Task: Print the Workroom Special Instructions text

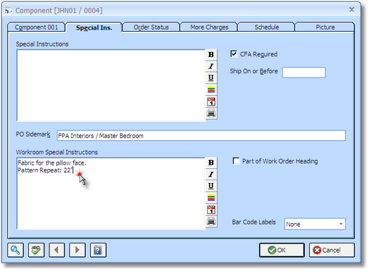Action: 211,221
